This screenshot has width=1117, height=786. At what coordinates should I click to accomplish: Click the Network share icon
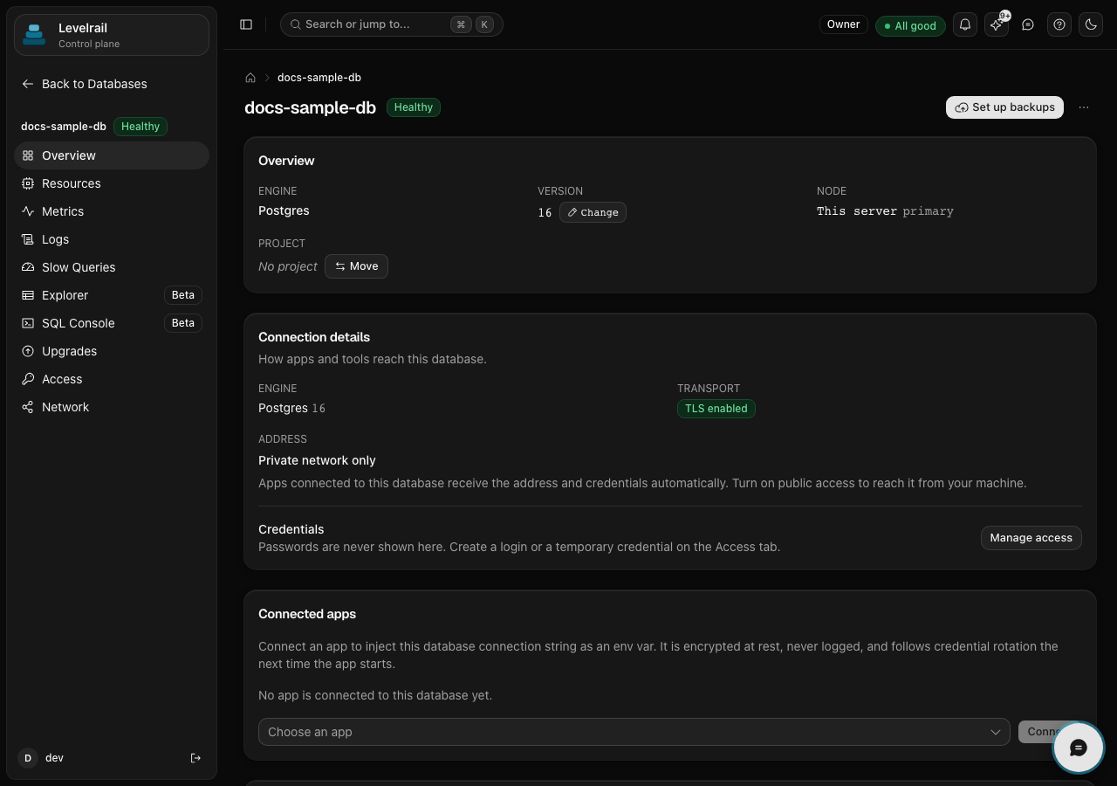pos(28,407)
